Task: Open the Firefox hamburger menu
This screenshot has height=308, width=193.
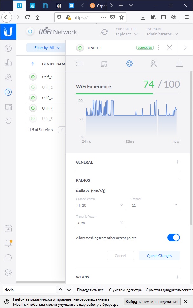Action: point(187,17)
